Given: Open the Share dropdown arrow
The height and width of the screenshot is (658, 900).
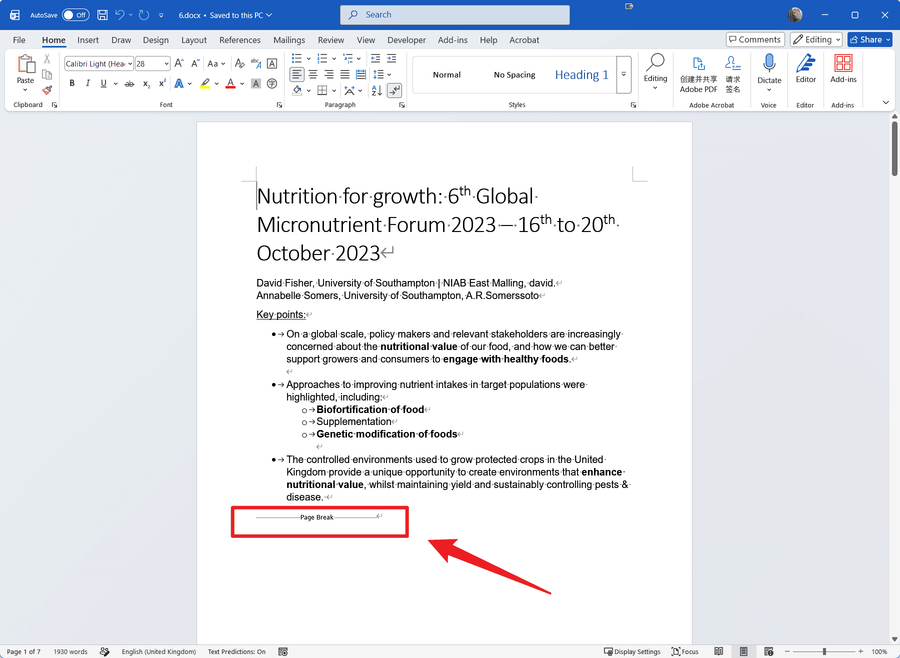Looking at the screenshot, I should [x=888, y=39].
